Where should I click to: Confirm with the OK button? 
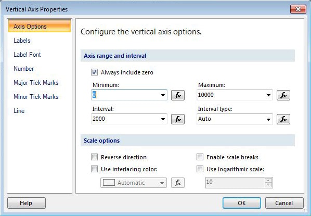(x=242, y=203)
